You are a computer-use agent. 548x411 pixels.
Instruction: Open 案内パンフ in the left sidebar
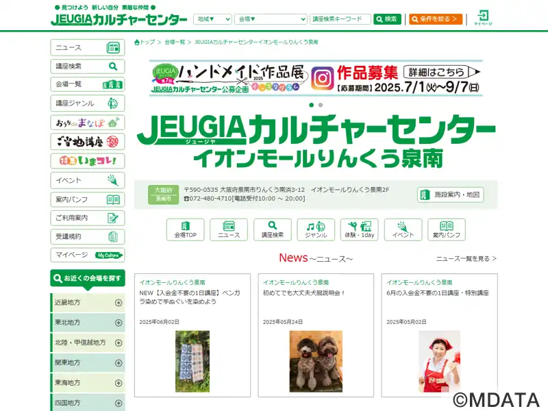tap(88, 199)
